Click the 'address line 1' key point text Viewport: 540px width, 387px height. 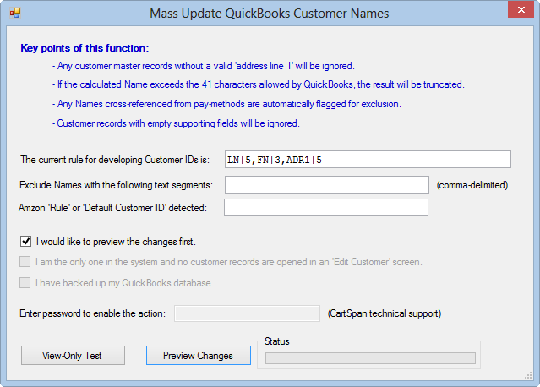click(204, 66)
